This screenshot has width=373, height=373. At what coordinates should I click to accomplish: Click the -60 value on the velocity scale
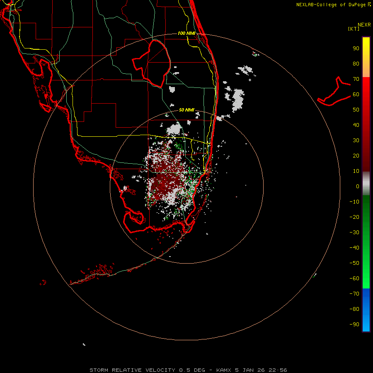354,279
